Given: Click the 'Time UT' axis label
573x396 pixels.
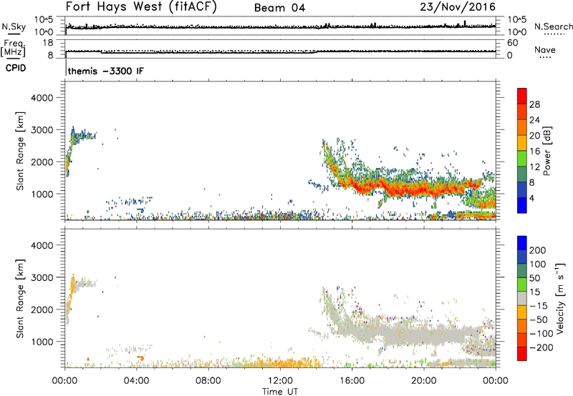Looking at the screenshot, I should 280,392.
